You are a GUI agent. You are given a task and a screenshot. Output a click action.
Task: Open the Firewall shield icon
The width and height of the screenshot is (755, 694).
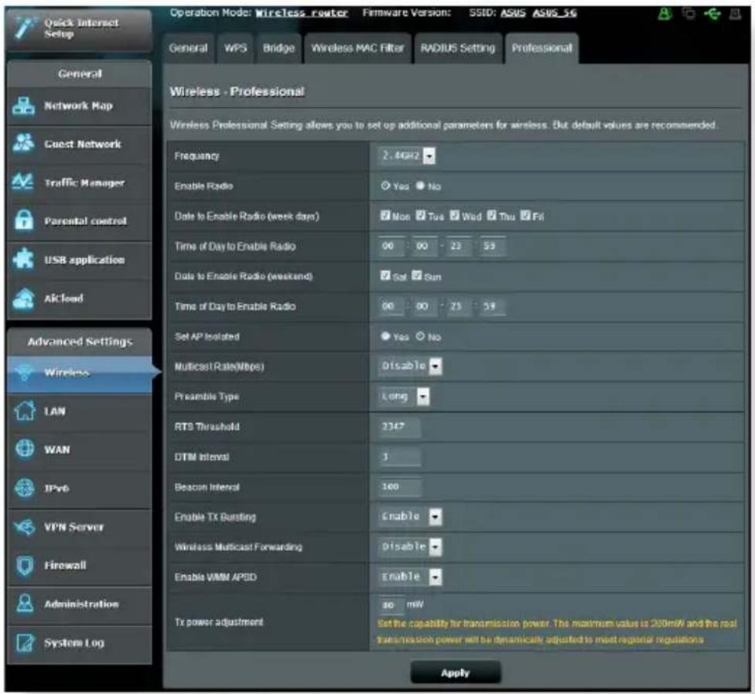coord(25,565)
